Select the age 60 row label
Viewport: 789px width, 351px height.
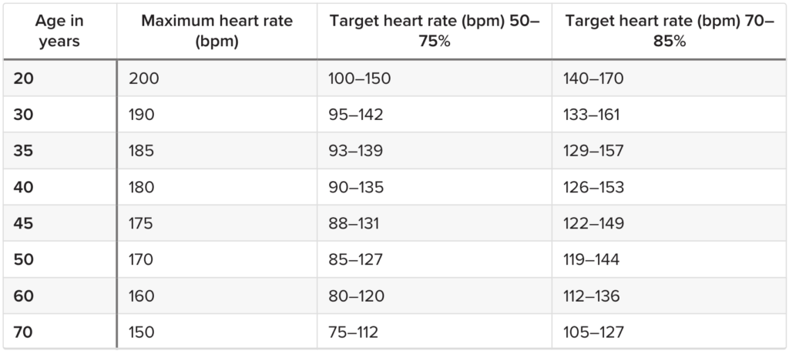[x=25, y=296]
